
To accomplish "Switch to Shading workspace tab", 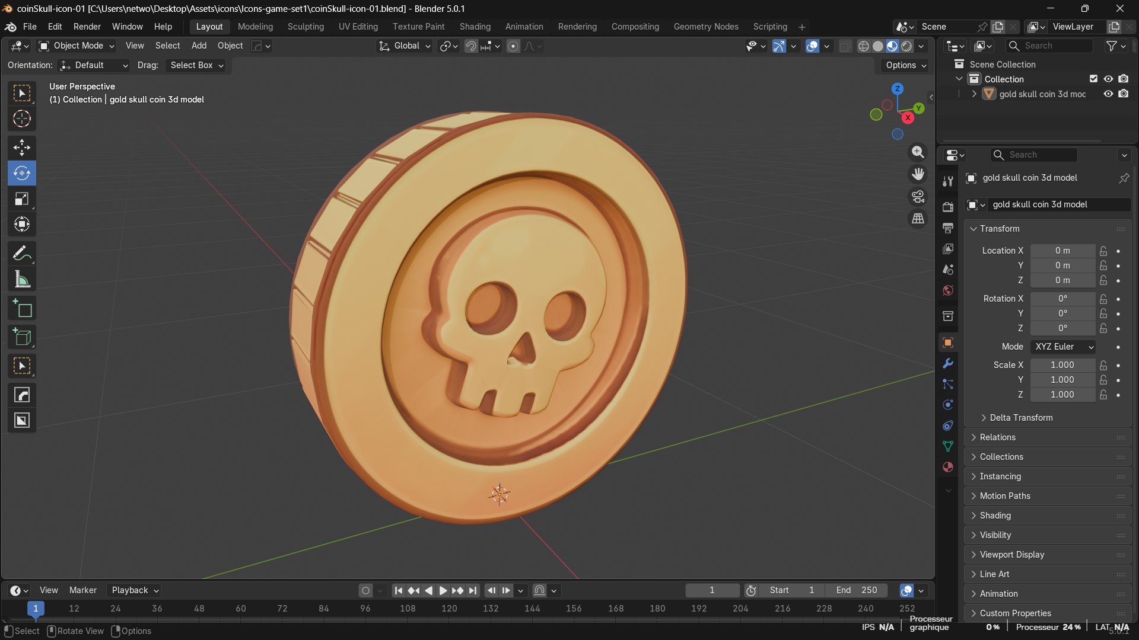I will pyautogui.click(x=475, y=27).
